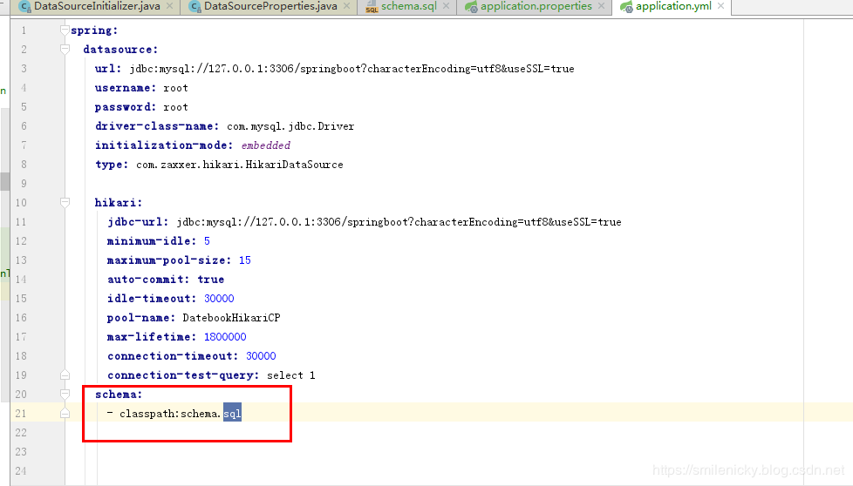Click line number 1 in gutter

click(24, 30)
